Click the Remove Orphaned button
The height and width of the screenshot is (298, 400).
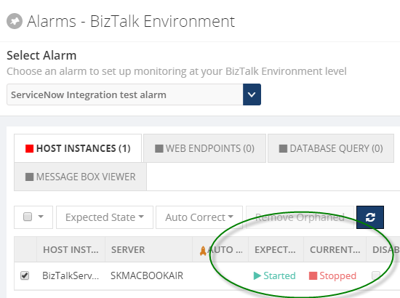tap(300, 217)
